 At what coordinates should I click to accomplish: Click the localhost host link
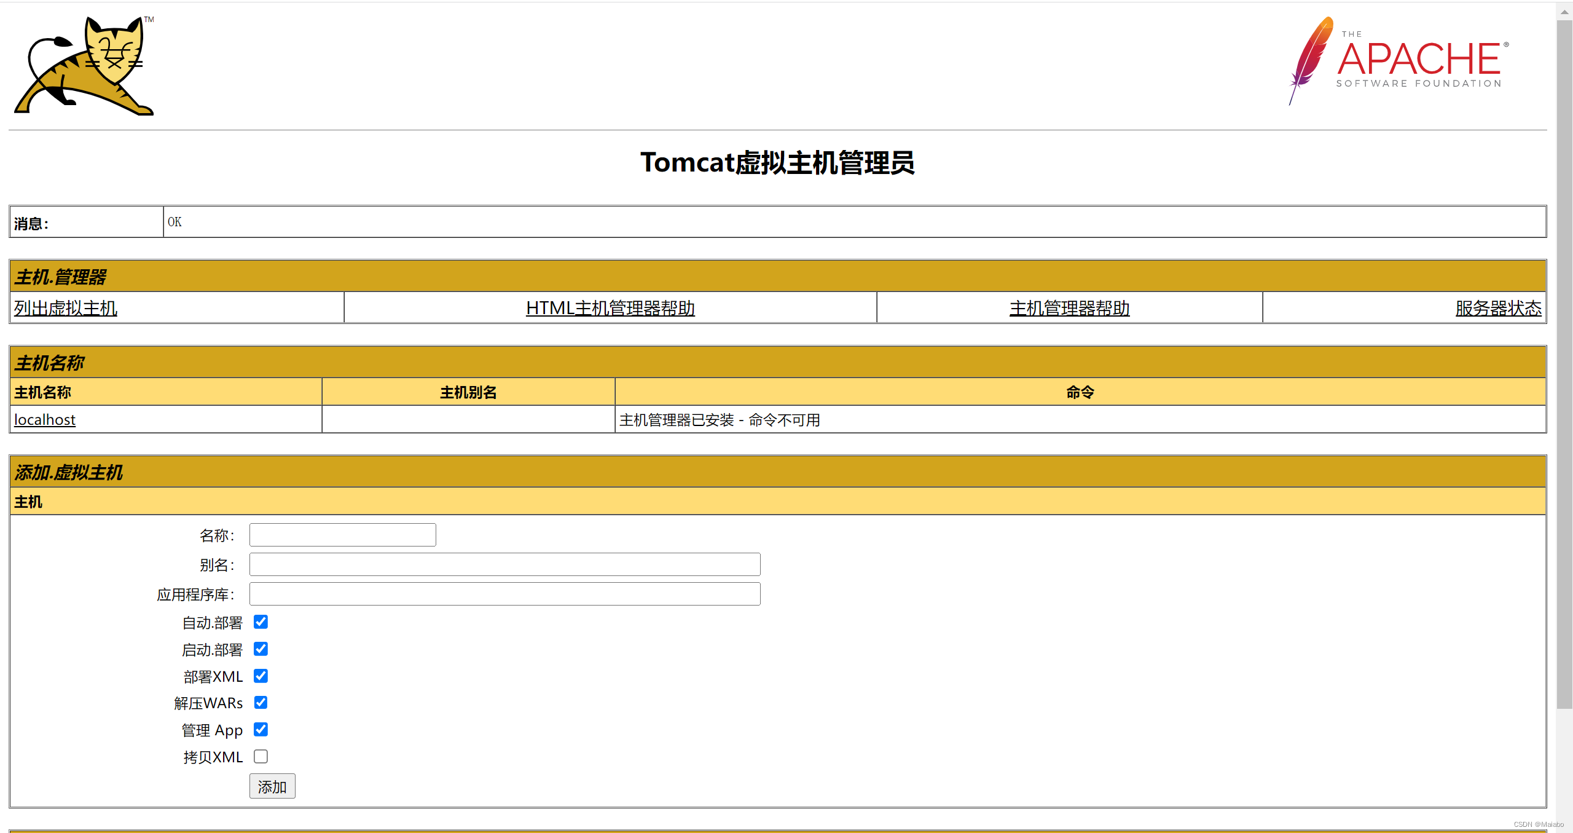coord(45,419)
